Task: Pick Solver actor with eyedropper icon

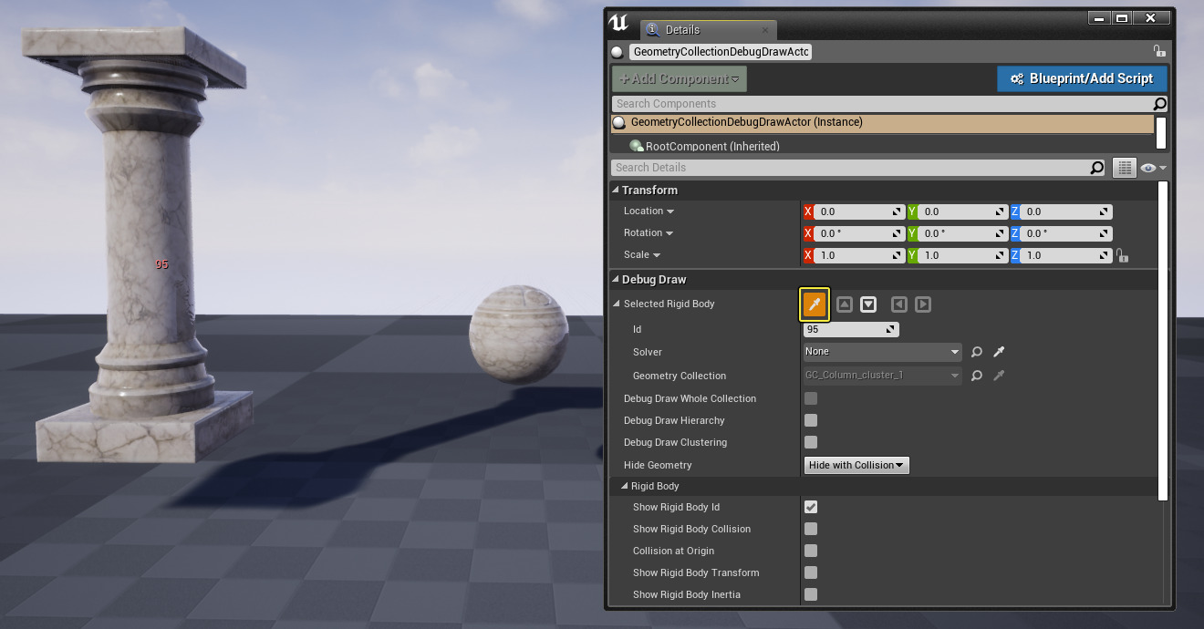Action: [999, 352]
